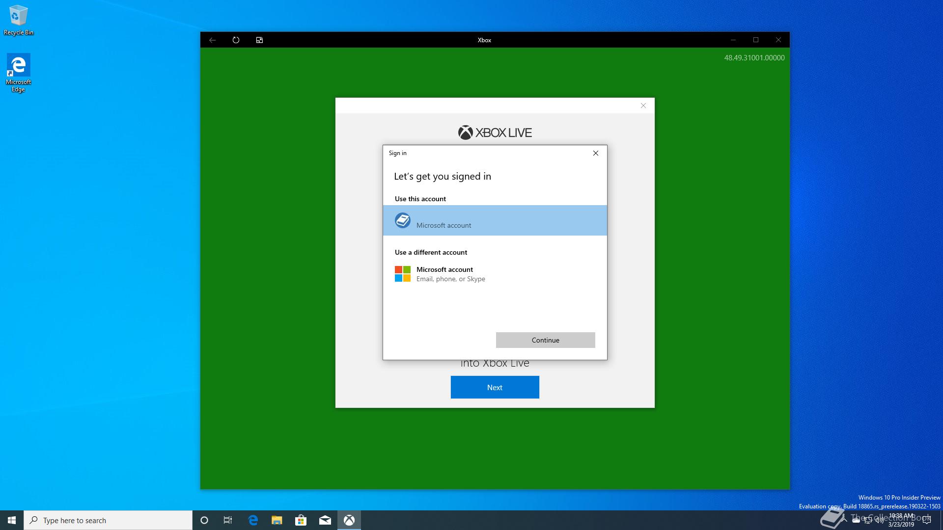This screenshot has width=943, height=530.
Task: Click the blue Next button
Action: (495, 387)
